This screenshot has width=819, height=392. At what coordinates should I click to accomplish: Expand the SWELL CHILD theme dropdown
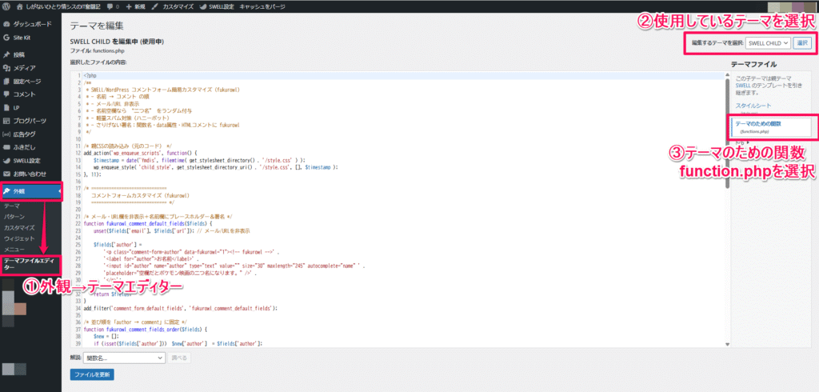(768, 43)
